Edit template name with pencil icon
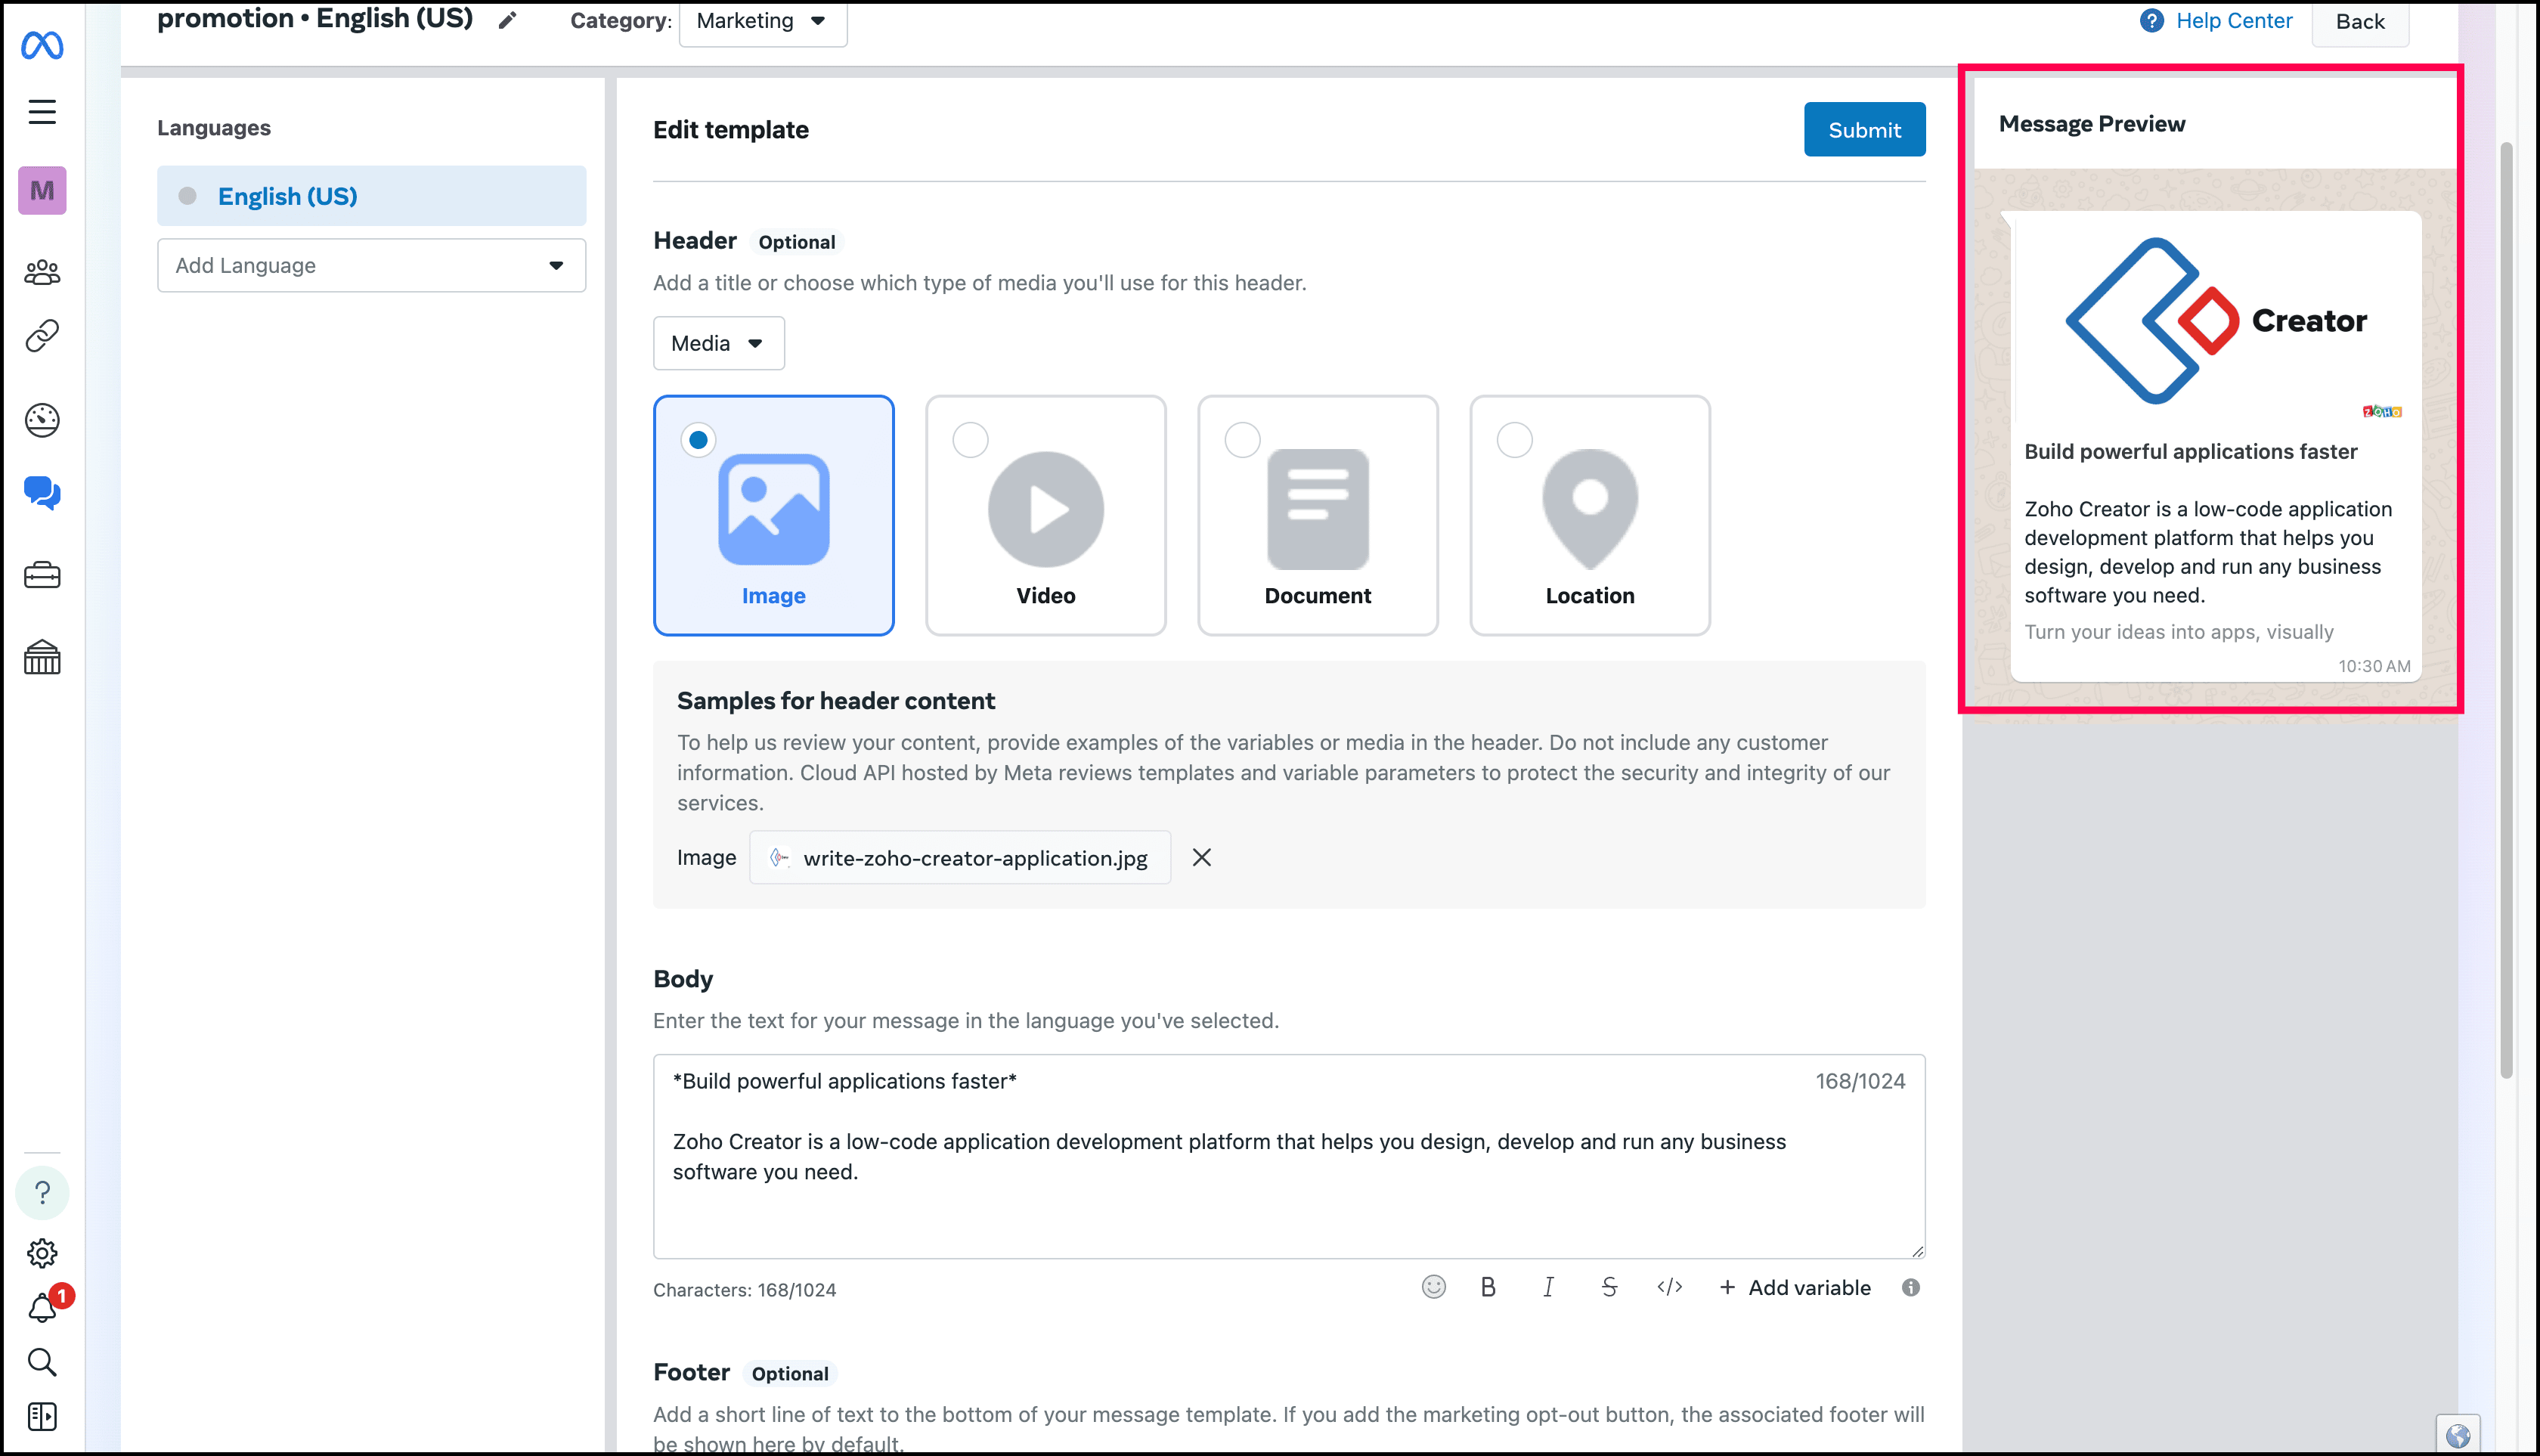 pyautogui.click(x=508, y=20)
